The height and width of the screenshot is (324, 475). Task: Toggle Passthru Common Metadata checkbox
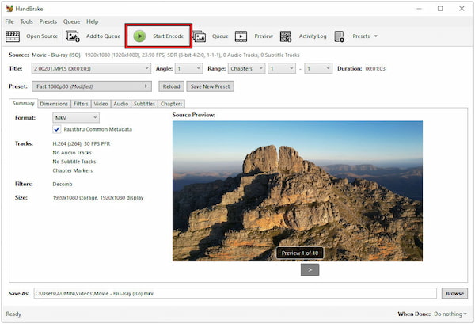57,129
